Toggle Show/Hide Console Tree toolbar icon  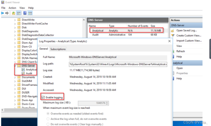tap(19, 13)
